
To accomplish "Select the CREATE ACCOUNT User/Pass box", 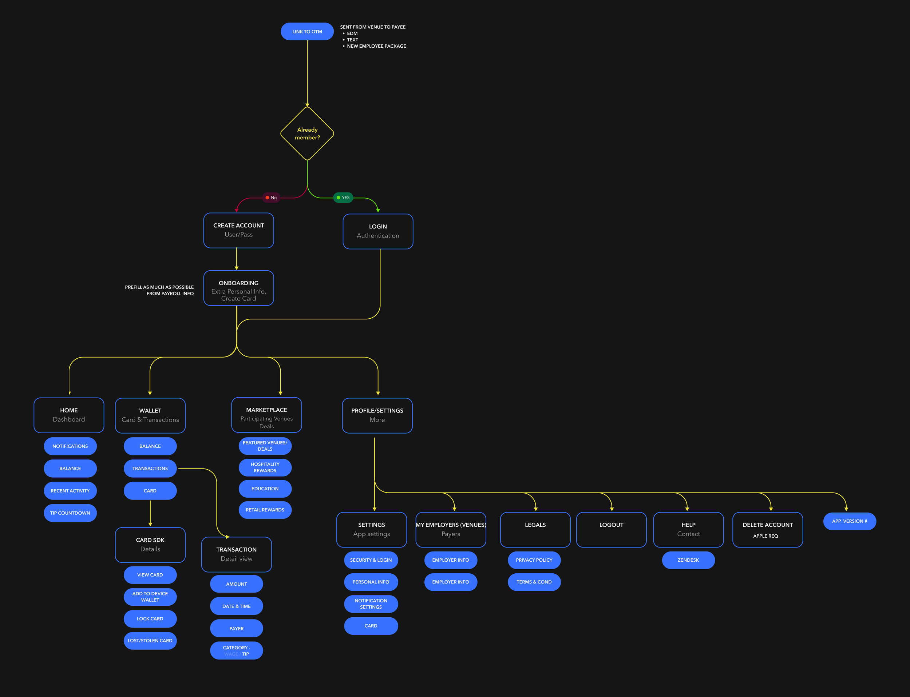I will click(x=238, y=230).
